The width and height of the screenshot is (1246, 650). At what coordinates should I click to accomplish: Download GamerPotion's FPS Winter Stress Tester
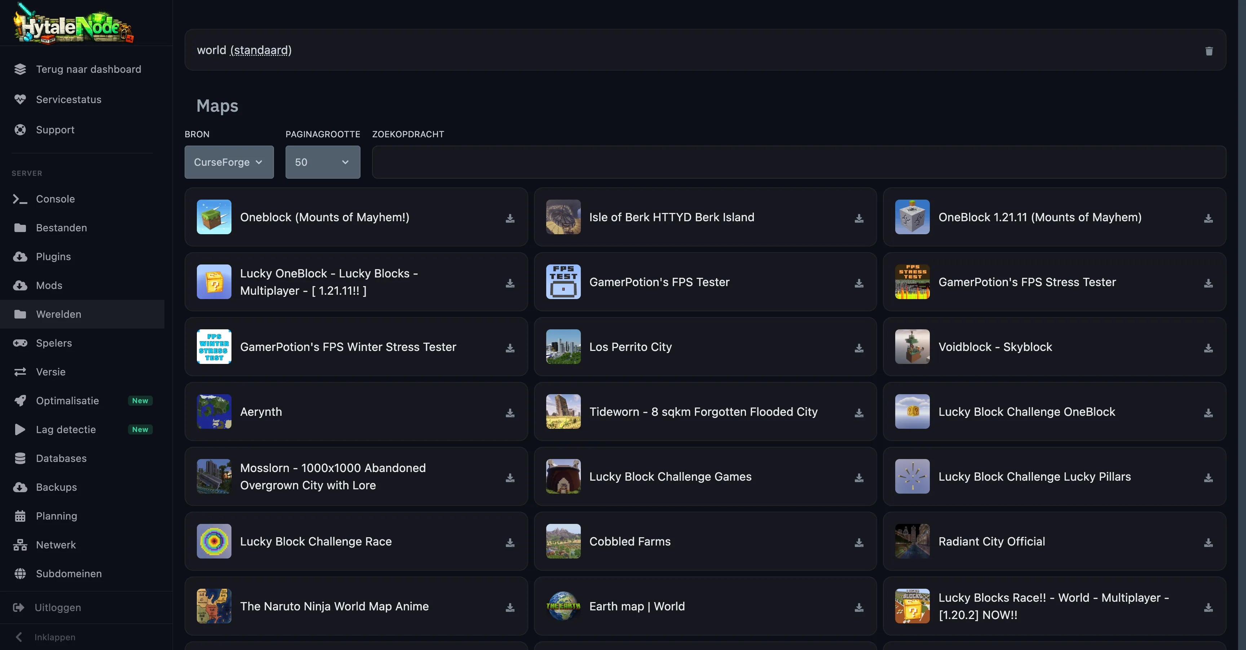click(x=510, y=348)
